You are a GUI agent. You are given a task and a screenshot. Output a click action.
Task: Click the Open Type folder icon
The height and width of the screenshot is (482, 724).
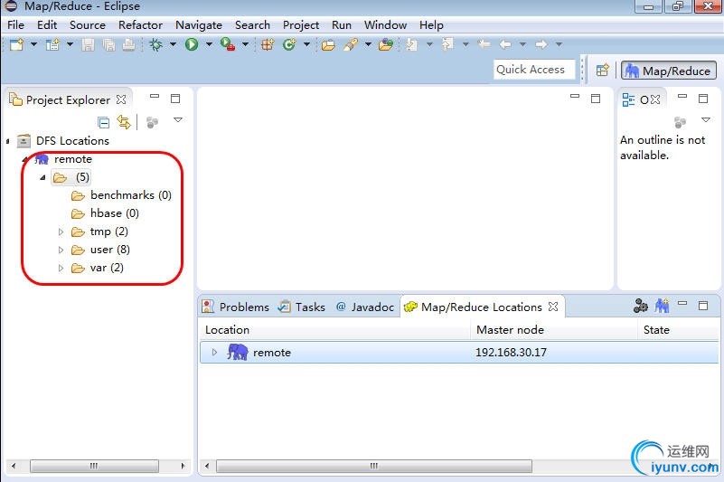328,45
